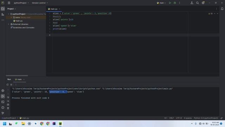The width and height of the screenshot is (225, 127).
Task: Select the venv folder row
Action: tap(26, 17)
